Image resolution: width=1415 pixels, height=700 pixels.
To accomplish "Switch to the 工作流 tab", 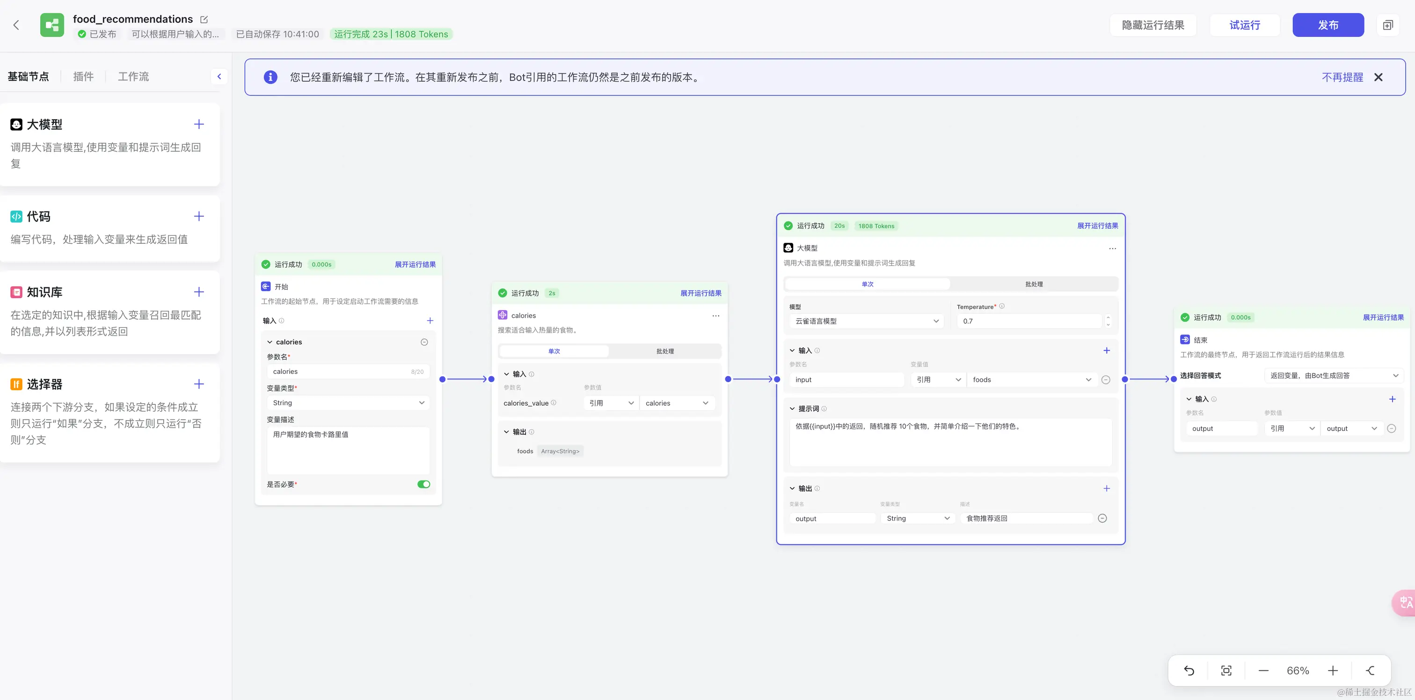I will tap(133, 76).
